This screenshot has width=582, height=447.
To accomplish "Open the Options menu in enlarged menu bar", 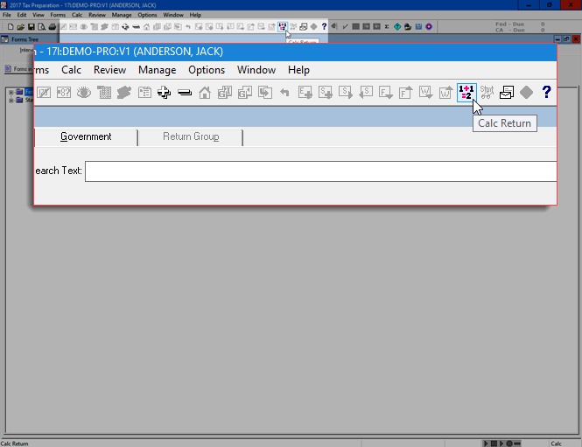I will 207,70.
